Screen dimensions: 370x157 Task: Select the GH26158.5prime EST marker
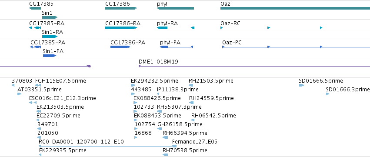tap(160, 129)
